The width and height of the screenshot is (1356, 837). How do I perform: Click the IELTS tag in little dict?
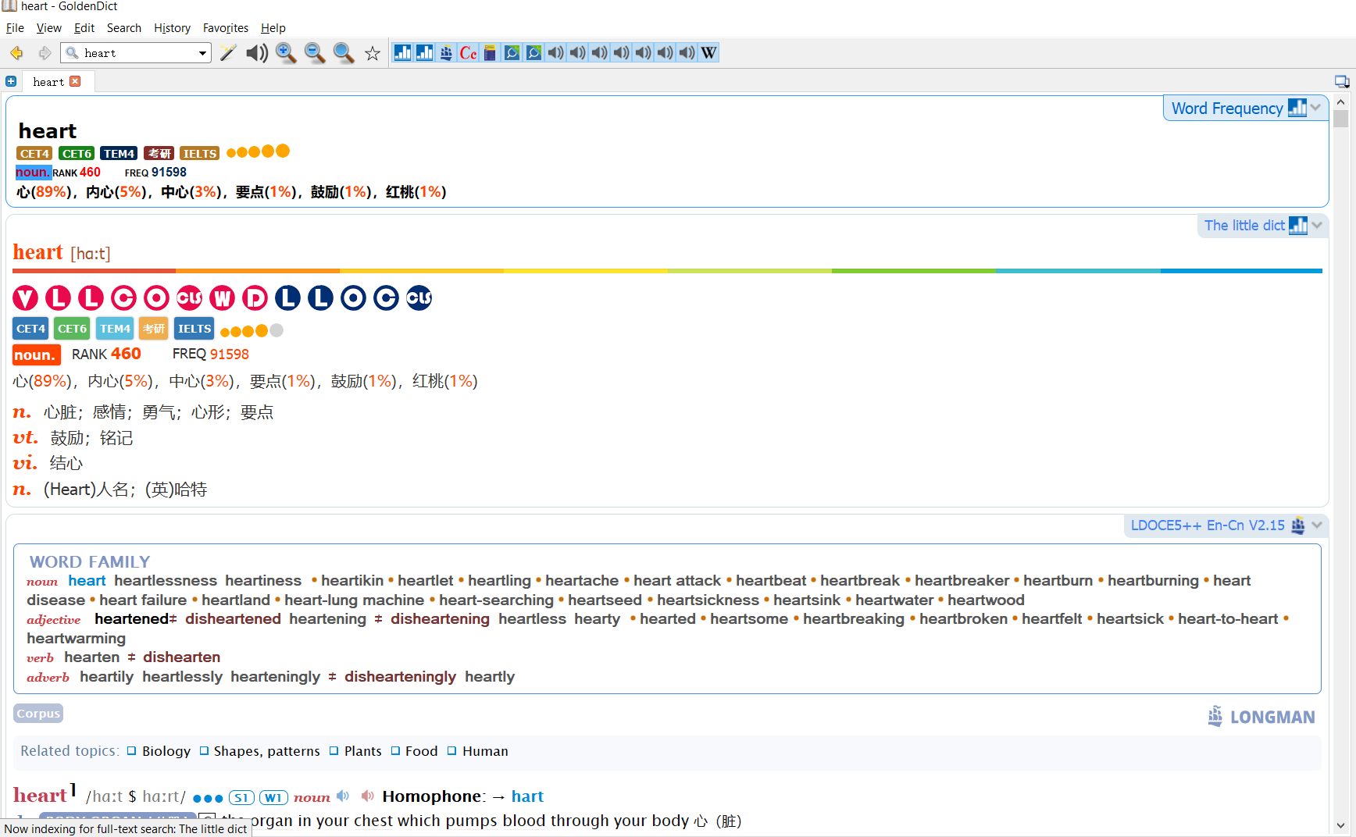coord(194,329)
